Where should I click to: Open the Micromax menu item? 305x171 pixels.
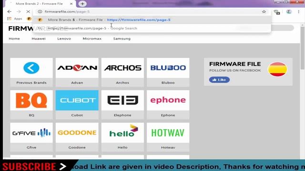click(x=92, y=38)
